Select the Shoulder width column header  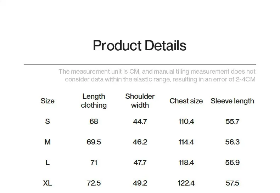point(140,101)
